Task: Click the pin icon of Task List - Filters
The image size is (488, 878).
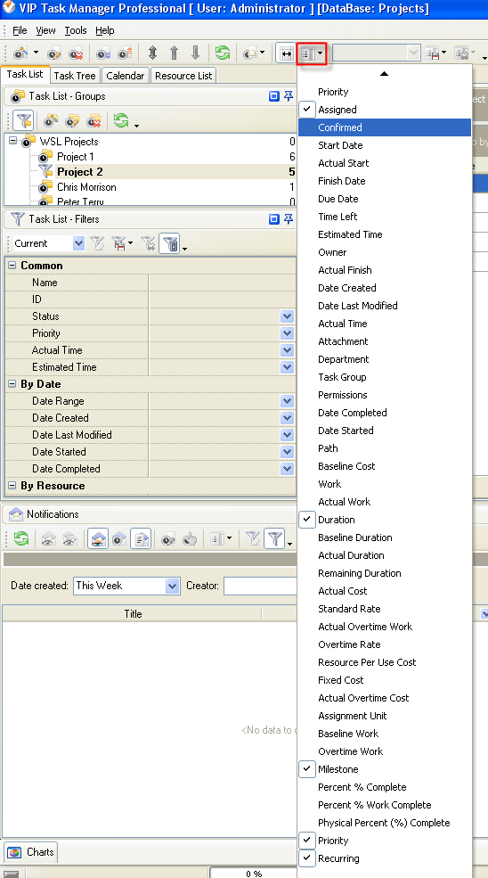Action: pos(289,219)
